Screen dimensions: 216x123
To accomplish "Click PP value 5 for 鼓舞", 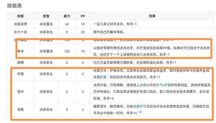I will tap(83, 62).
